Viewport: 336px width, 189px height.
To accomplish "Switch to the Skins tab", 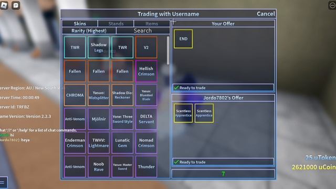I will tap(80, 24).
